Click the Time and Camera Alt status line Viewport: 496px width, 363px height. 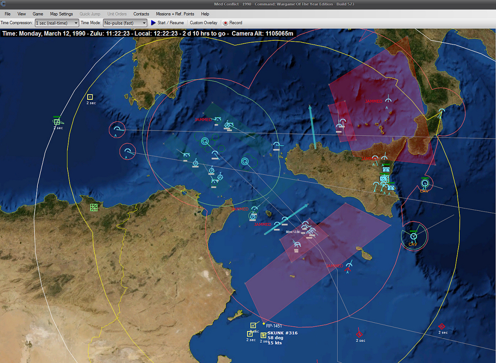[148, 33]
